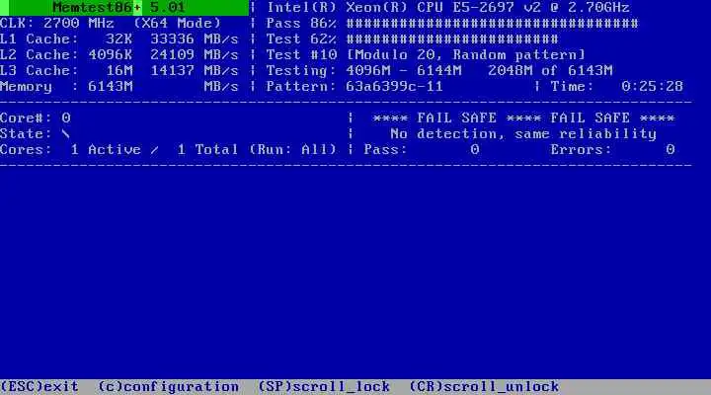Select the (CR)scroll_unlock option
This screenshot has width=711, height=395.
click(484, 387)
